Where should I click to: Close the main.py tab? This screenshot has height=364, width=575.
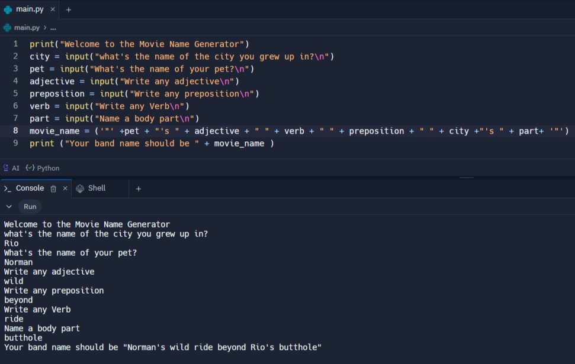53,9
